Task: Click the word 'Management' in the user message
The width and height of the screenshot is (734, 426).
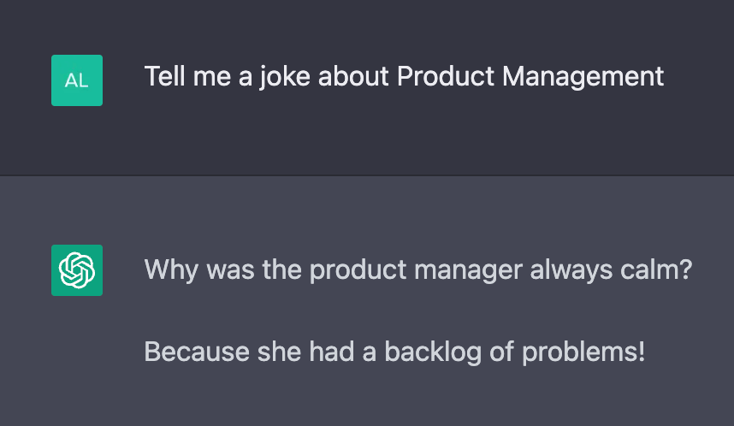Action: click(x=583, y=77)
